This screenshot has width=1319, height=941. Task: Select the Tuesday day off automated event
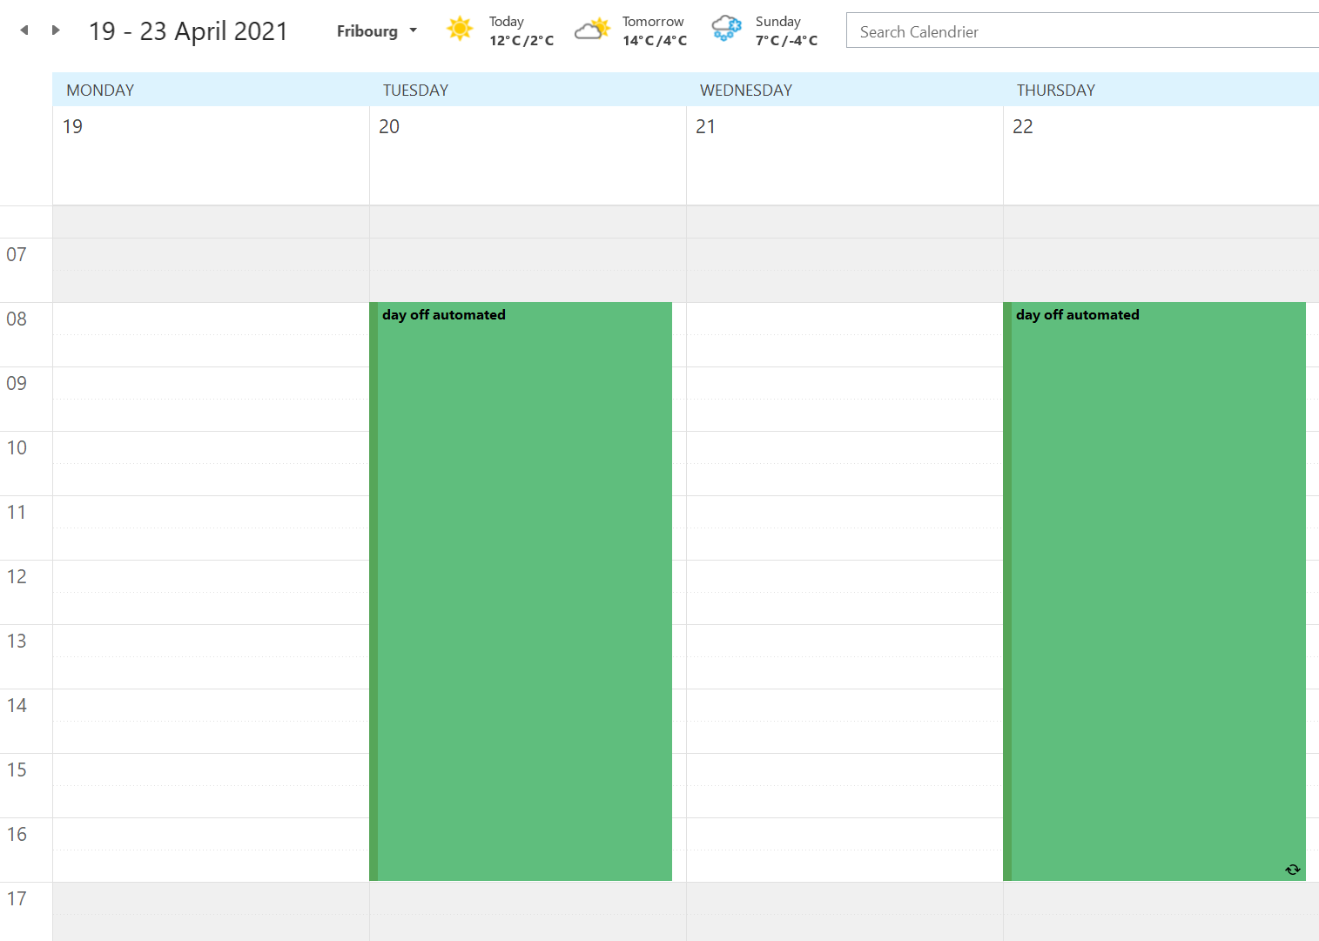pos(522,592)
